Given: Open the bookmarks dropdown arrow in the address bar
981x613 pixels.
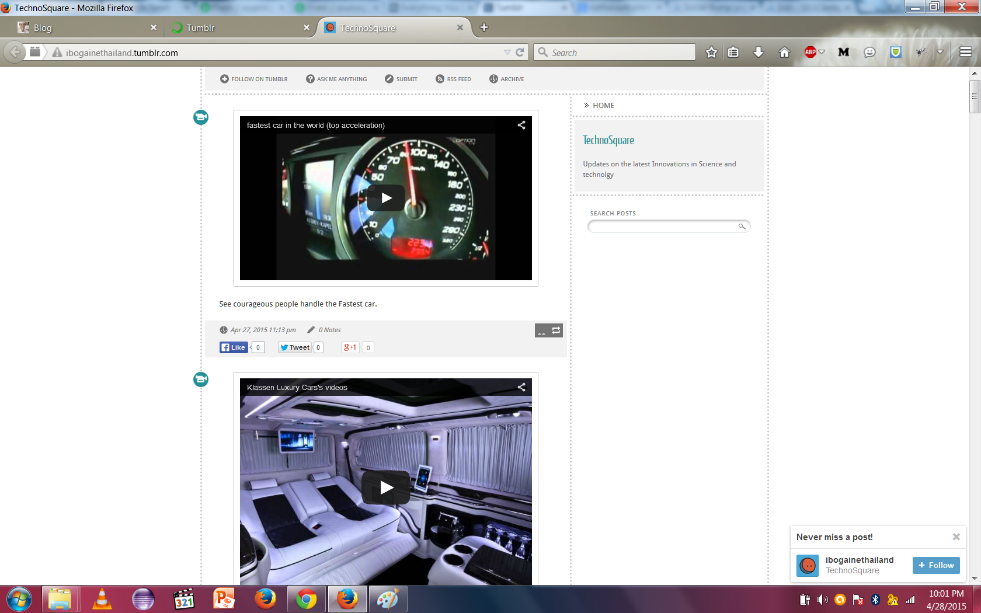Looking at the screenshot, I should pyautogui.click(x=507, y=52).
